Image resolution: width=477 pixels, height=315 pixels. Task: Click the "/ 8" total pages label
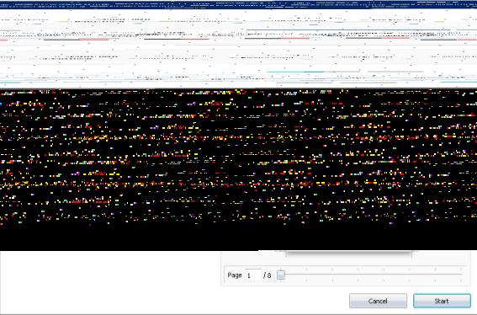coord(268,275)
